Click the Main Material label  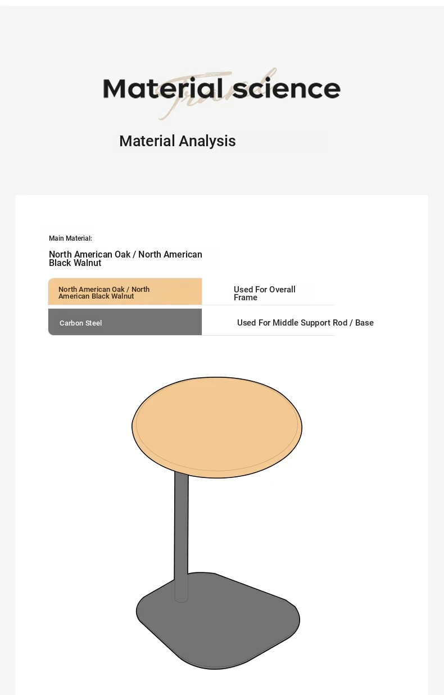coord(70,238)
